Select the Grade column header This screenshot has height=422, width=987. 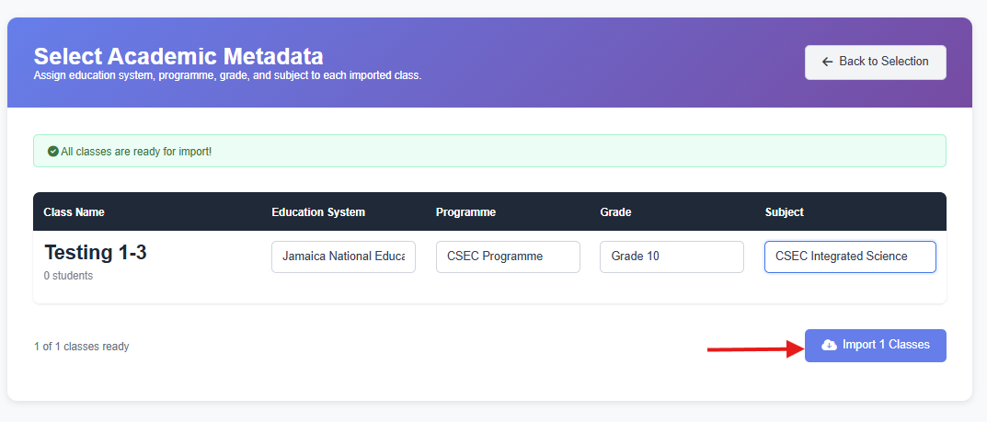615,212
